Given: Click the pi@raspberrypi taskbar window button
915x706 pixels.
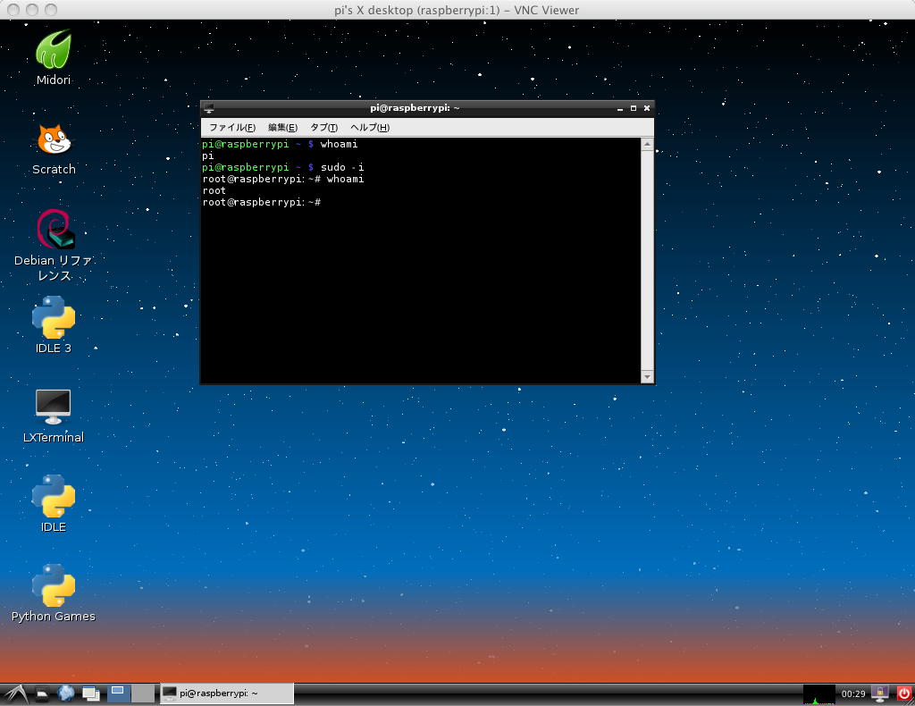Looking at the screenshot, I should (x=227, y=693).
